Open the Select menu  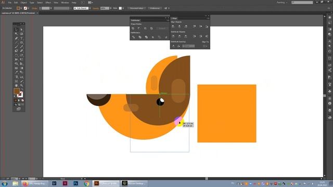[40, 3]
